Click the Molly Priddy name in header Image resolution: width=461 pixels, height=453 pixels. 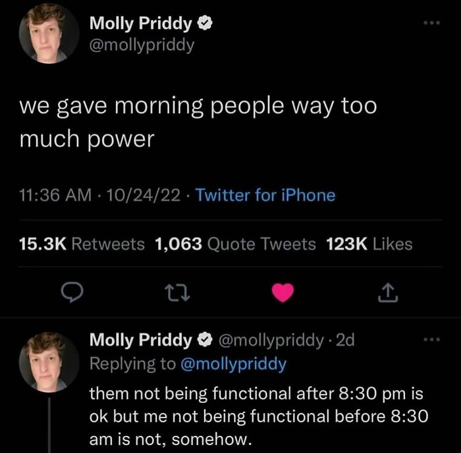click(140, 24)
